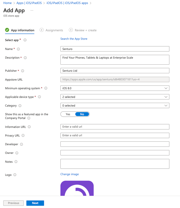Click the info icon next to Select app
Image resolution: width=180 pixels, height=208 pixels.
click(25, 40)
